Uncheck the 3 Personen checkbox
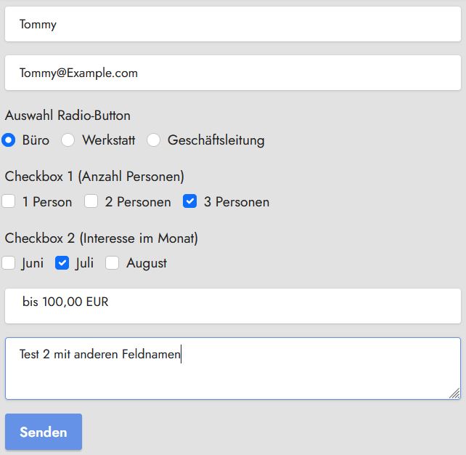Image resolution: width=466 pixels, height=455 pixels. pyautogui.click(x=190, y=202)
